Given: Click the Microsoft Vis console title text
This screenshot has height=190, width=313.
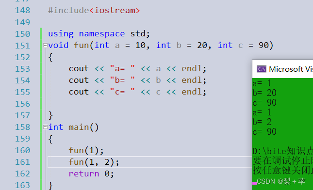Looking at the screenshot, I should (291, 69).
